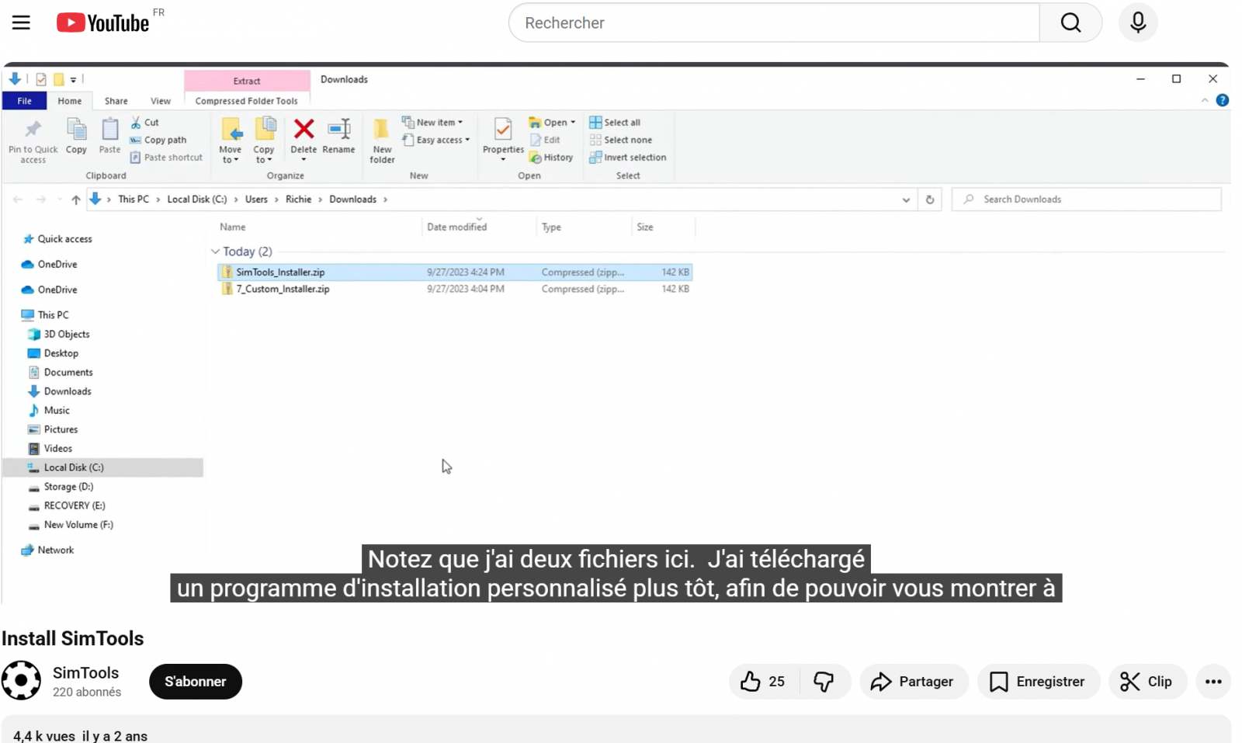Open the SimTools channel name link
The height and width of the screenshot is (743, 1242).
(86, 673)
